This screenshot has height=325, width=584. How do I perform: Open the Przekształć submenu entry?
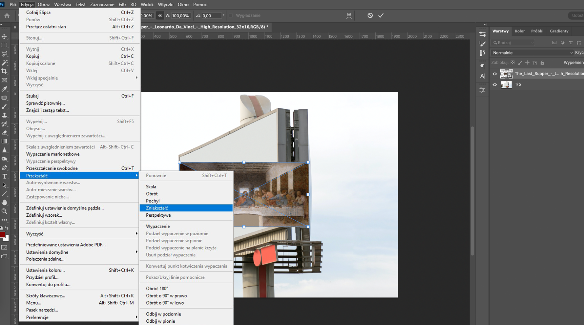pyautogui.click(x=80, y=176)
